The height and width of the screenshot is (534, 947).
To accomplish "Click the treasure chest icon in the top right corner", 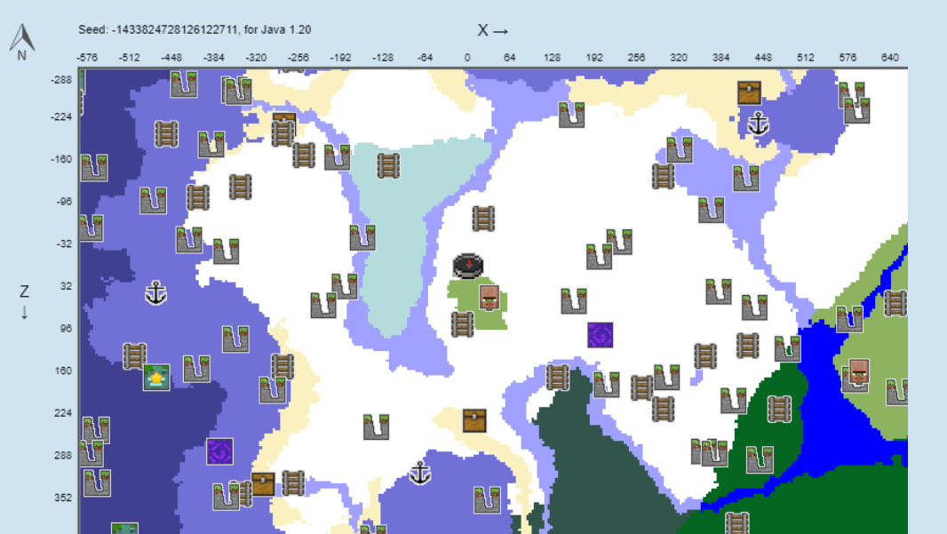I will (748, 92).
